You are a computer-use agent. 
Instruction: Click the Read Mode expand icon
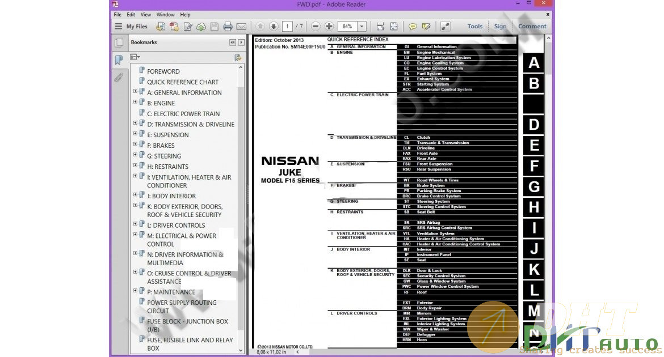[x=445, y=26]
